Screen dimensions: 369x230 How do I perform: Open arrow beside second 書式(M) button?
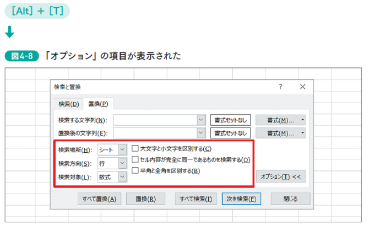303,133
